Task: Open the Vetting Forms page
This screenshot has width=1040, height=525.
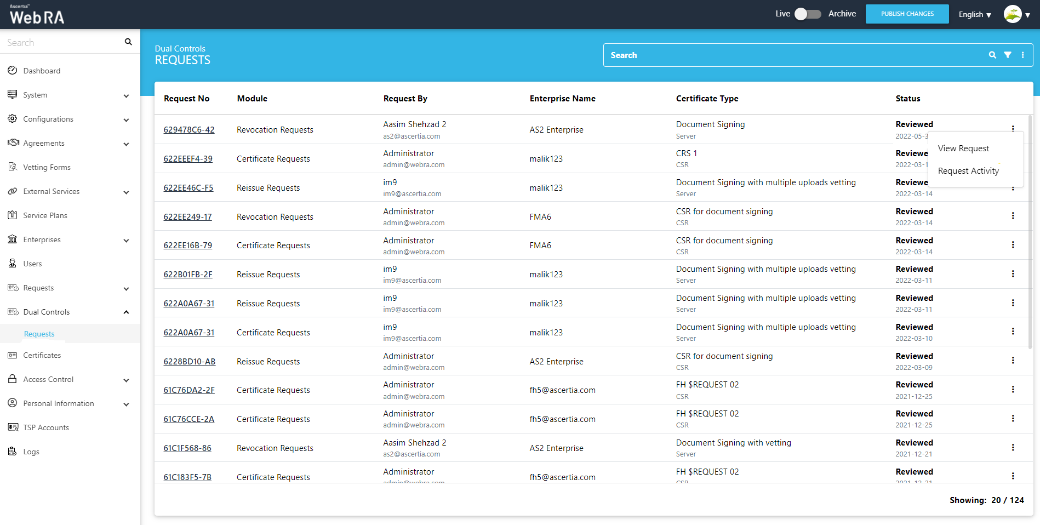Action: tap(47, 167)
